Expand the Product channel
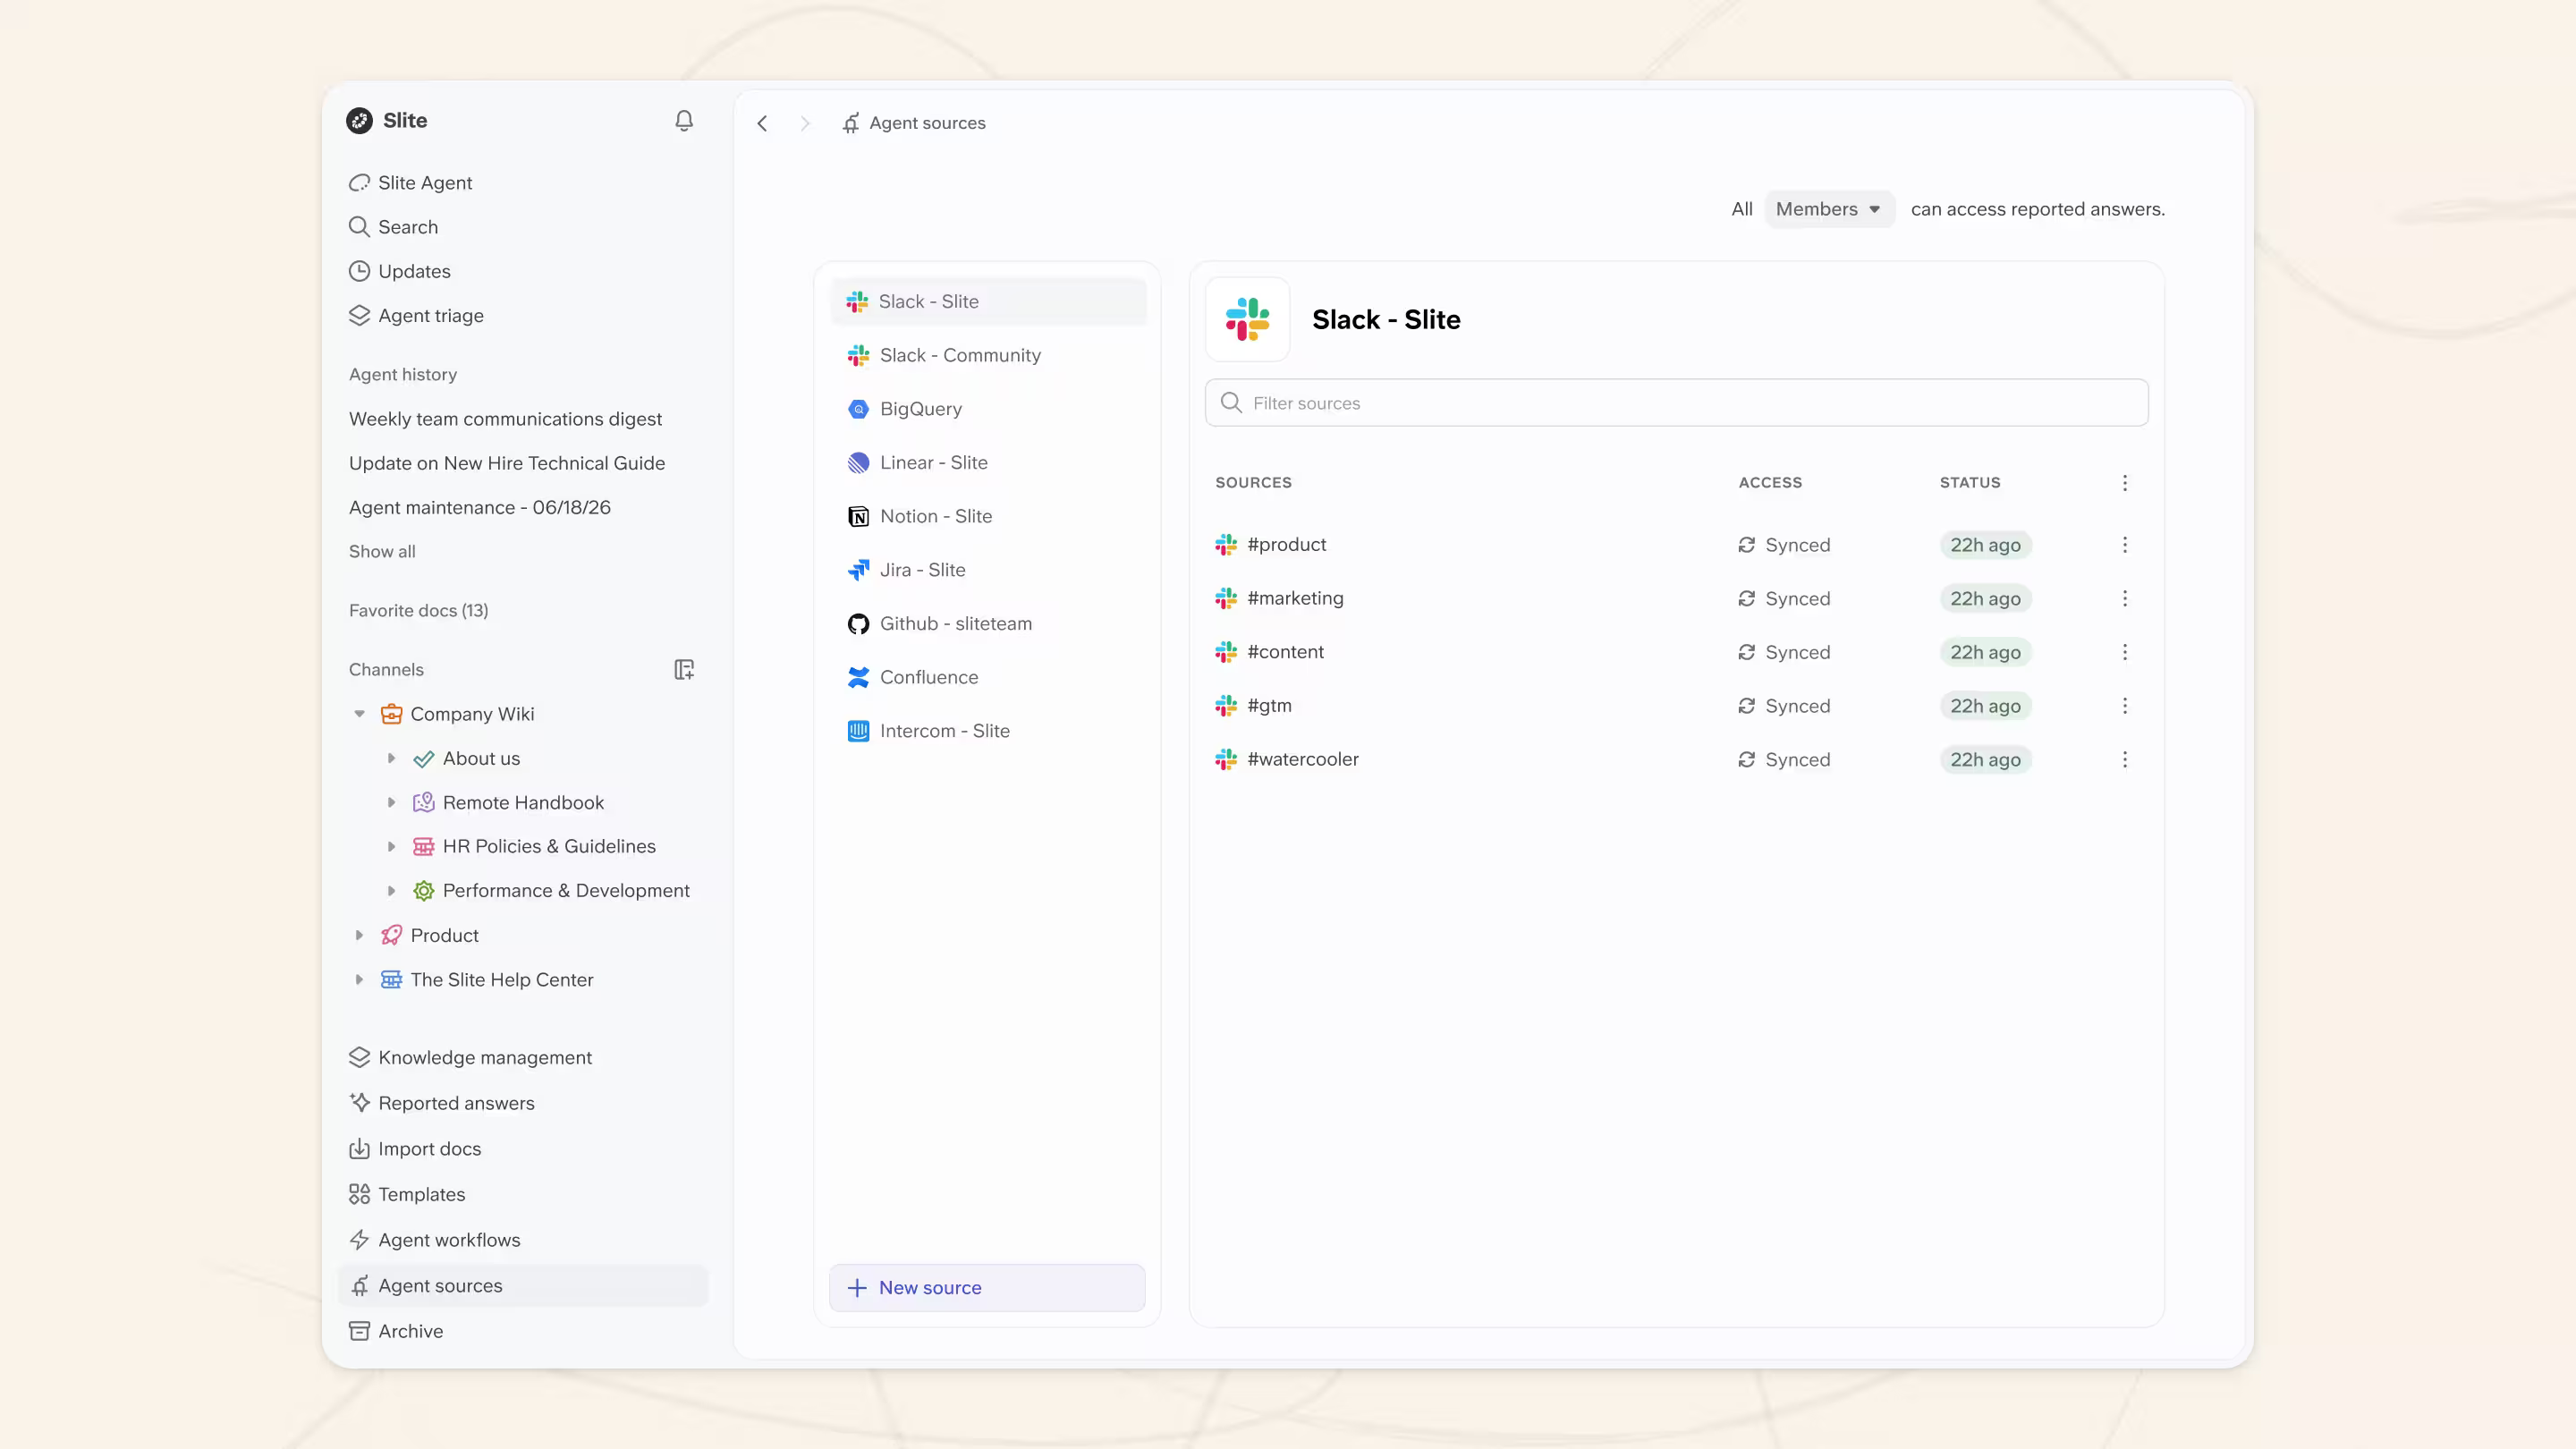 359,936
